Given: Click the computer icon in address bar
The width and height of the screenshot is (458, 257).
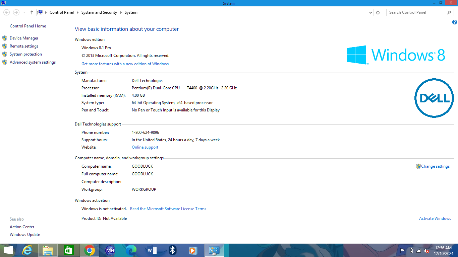Looking at the screenshot, I should point(40,12).
